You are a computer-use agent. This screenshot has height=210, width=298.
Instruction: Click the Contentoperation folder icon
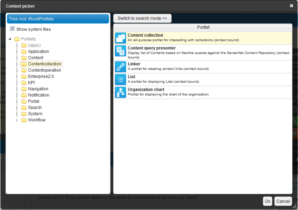(24, 70)
